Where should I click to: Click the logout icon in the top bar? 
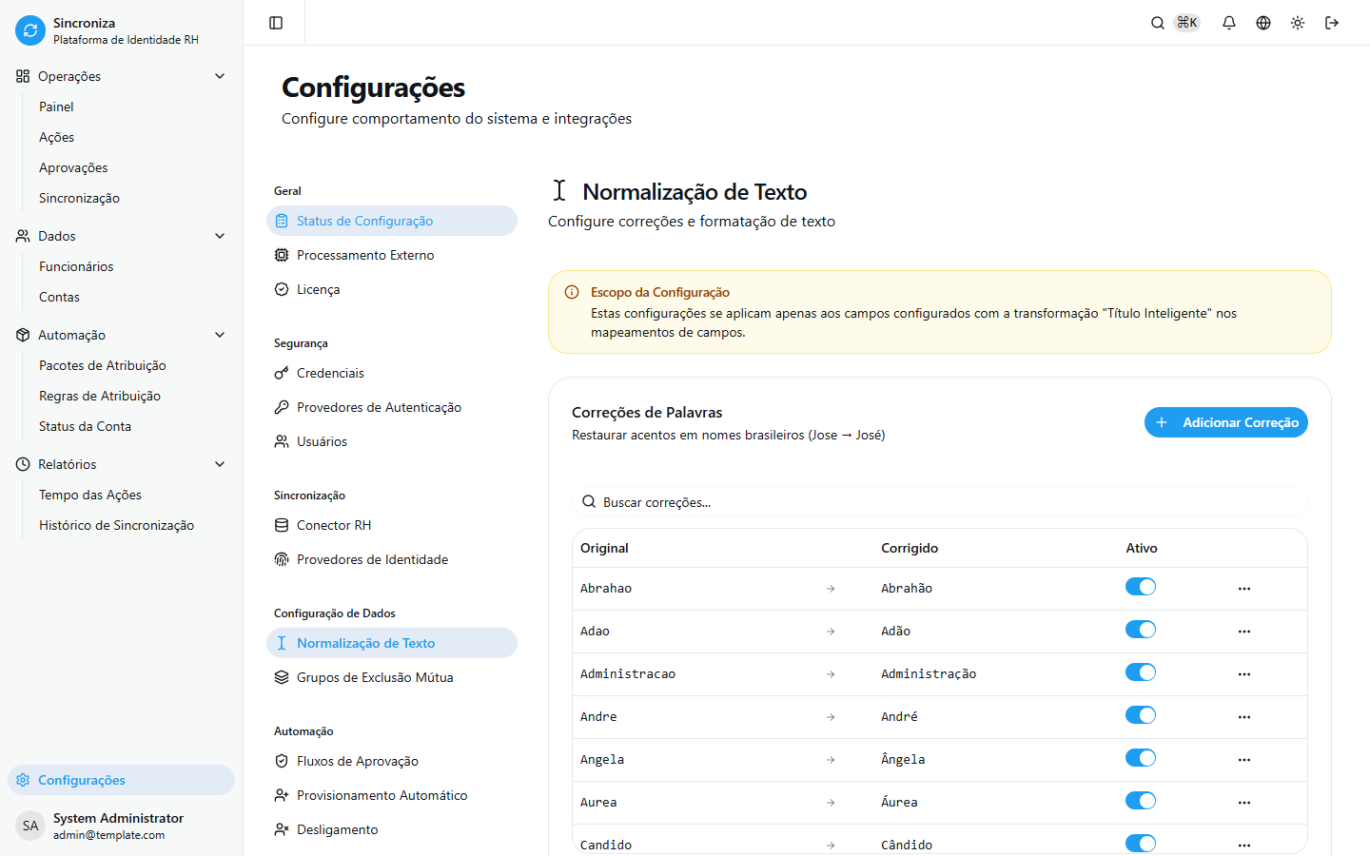(1332, 22)
